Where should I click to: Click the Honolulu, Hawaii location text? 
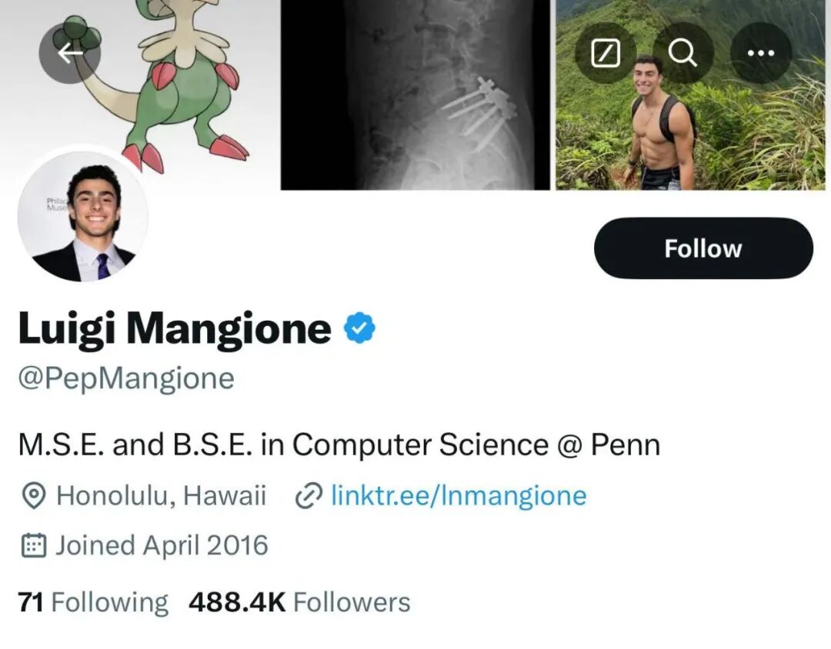(x=161, y=496)
